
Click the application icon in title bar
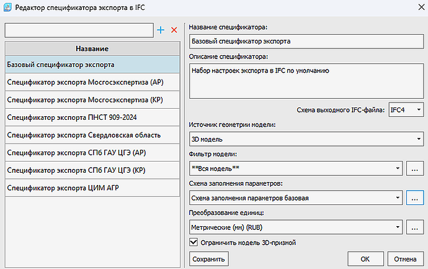point(7,7)
